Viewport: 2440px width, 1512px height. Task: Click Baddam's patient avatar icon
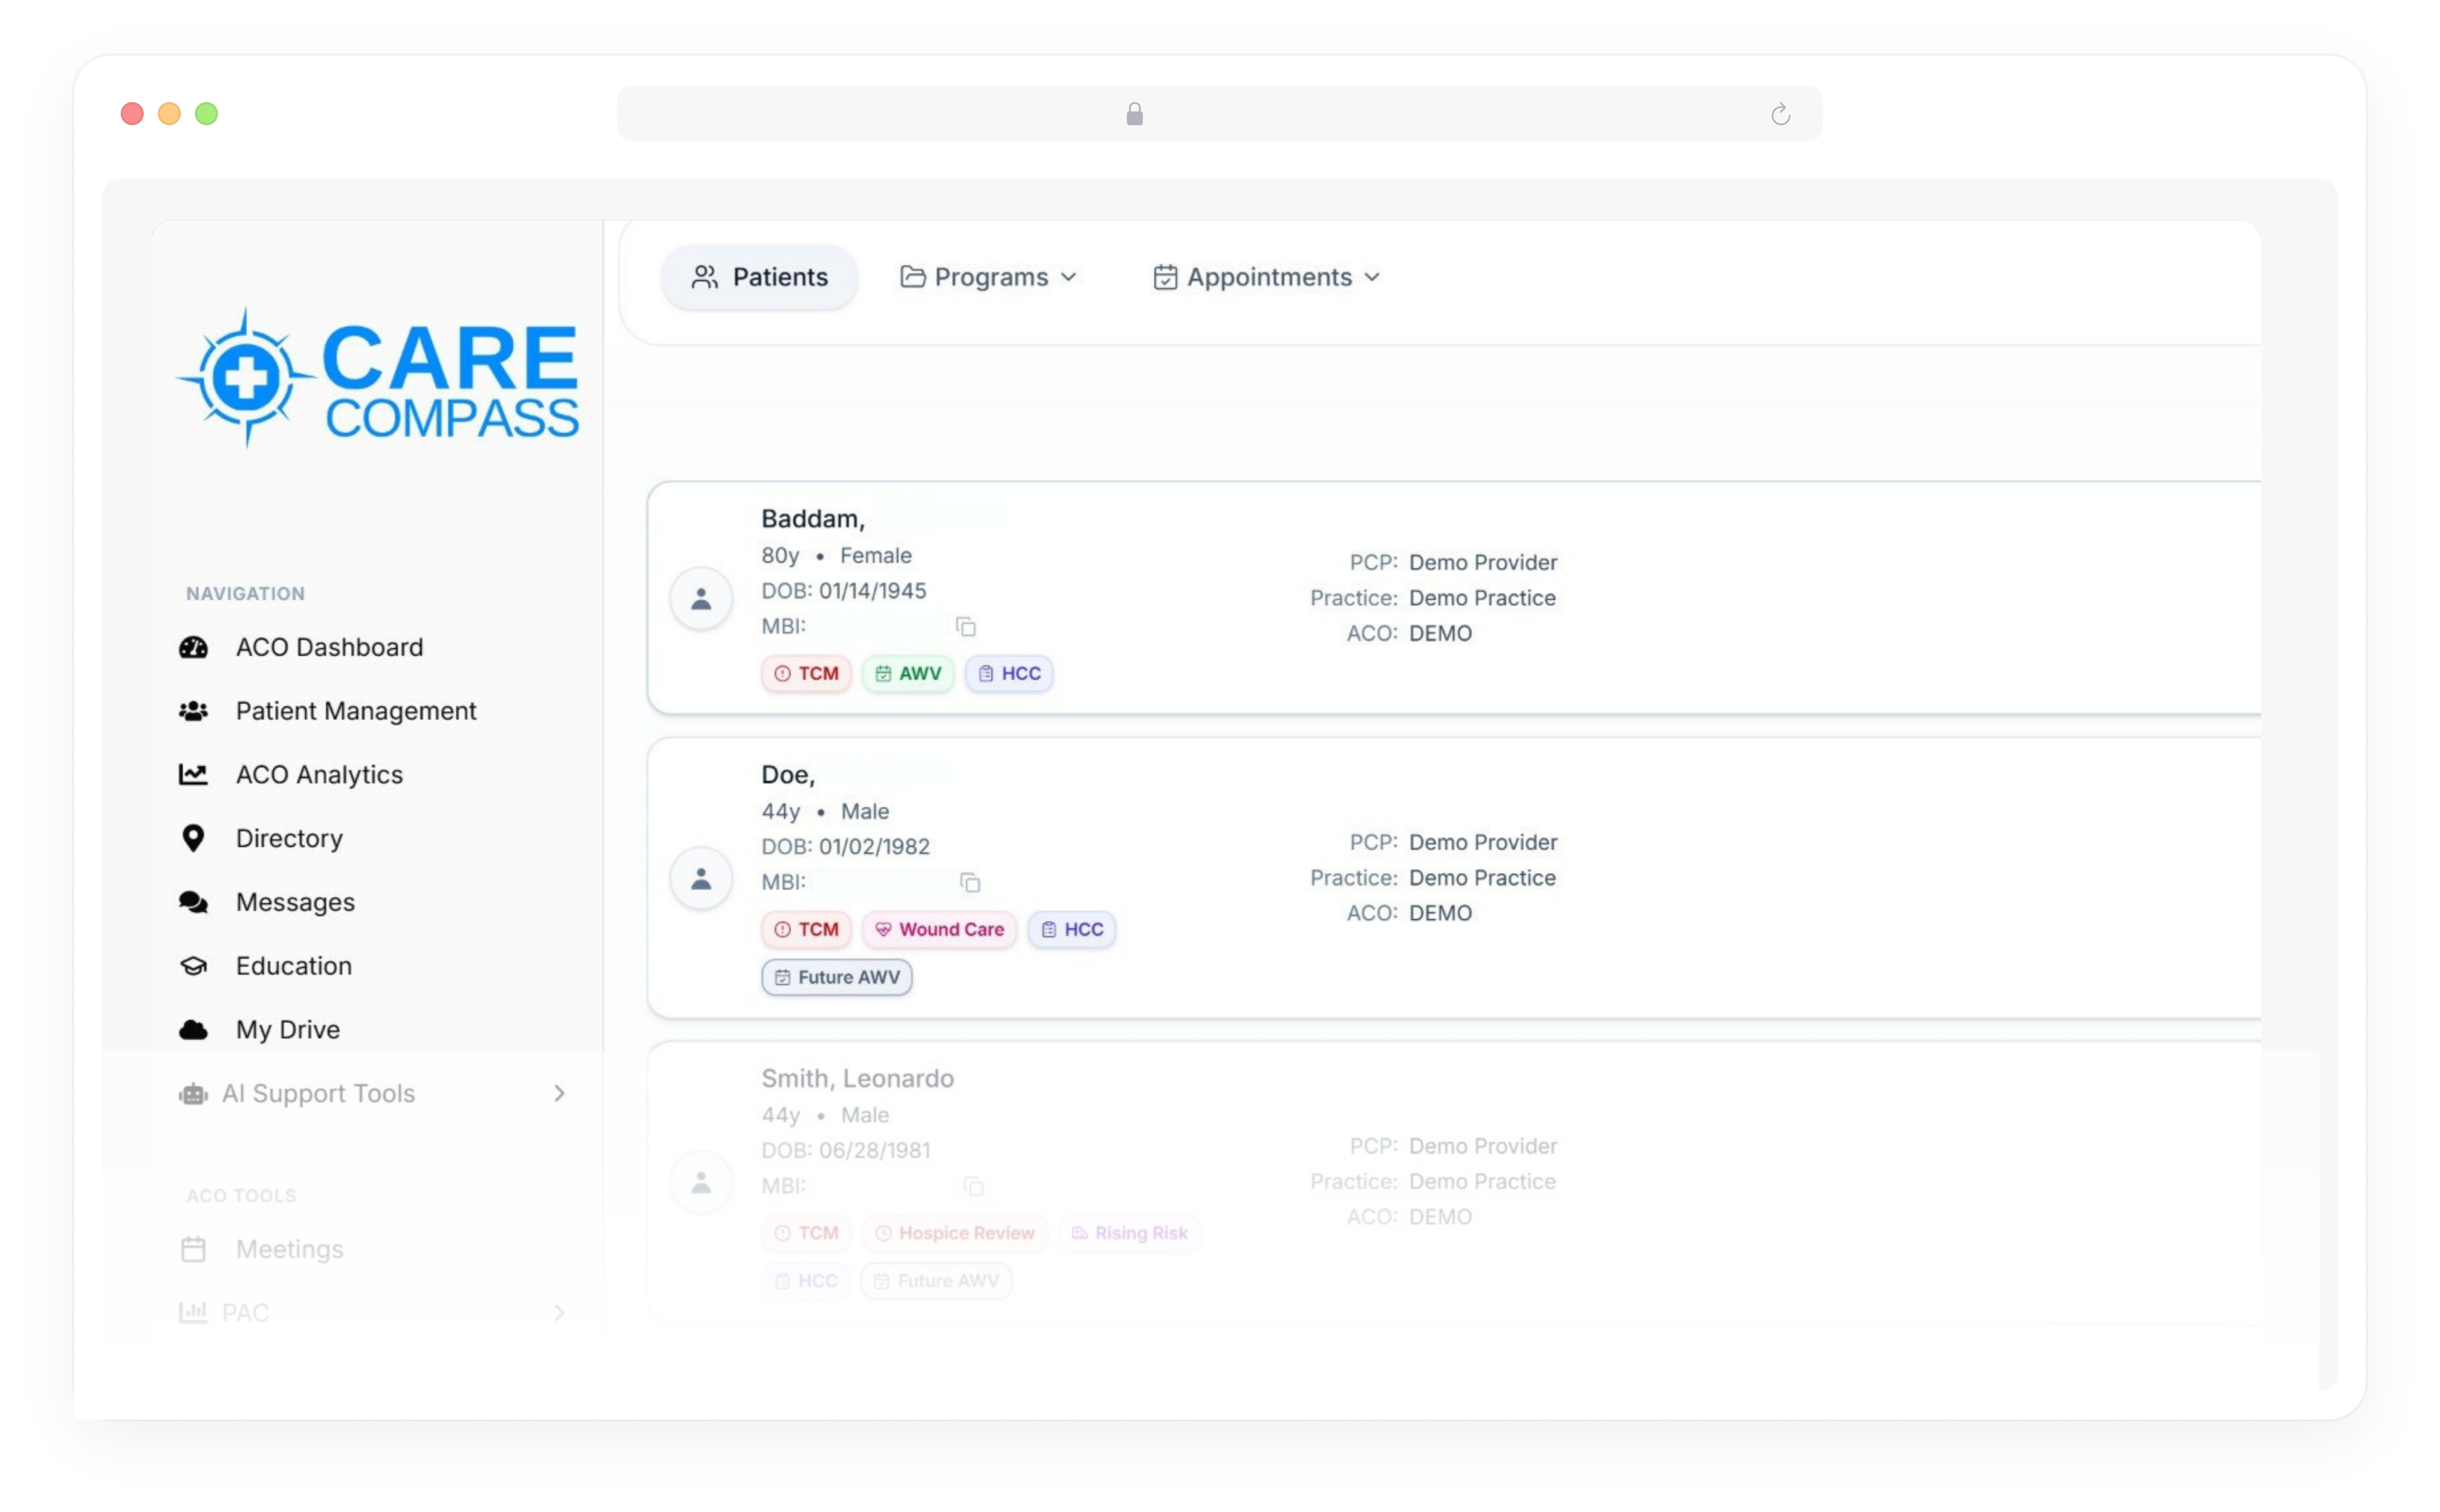click(x=701, y=599)
